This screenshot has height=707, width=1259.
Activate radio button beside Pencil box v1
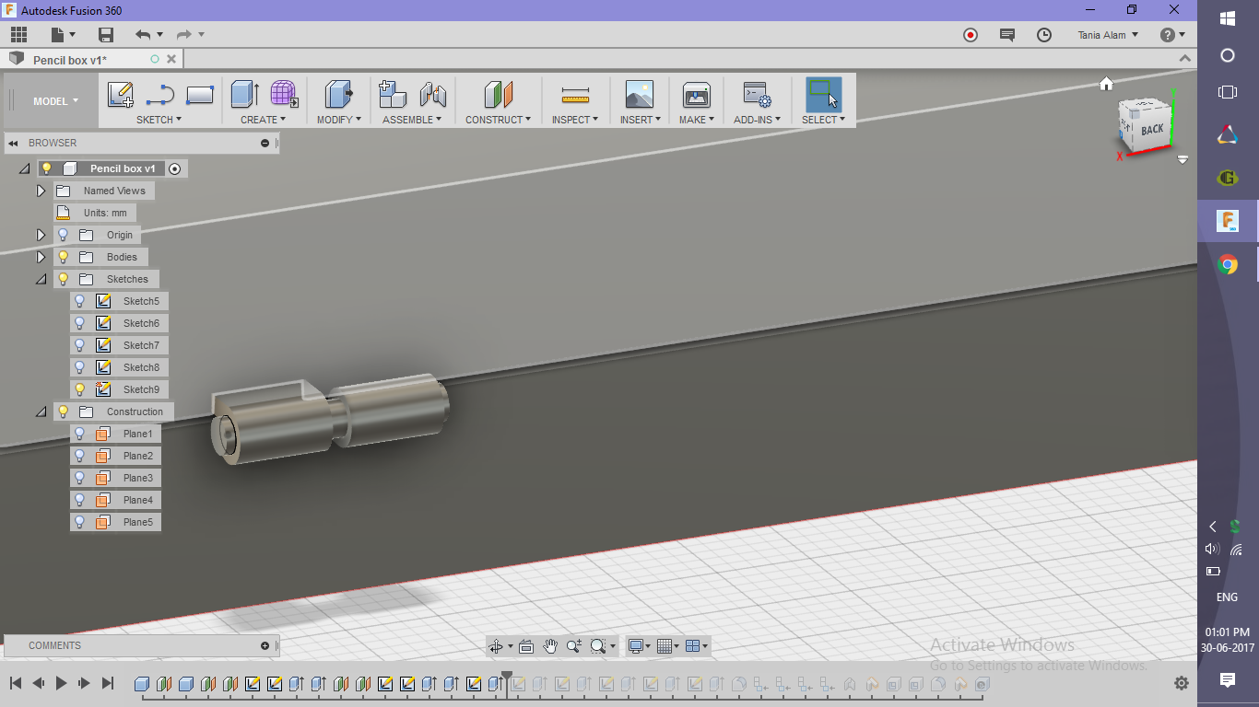[x=174, y=168]
